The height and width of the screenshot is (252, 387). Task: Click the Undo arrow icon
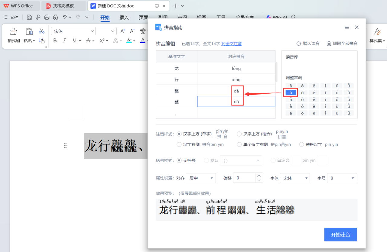[65, 17]
